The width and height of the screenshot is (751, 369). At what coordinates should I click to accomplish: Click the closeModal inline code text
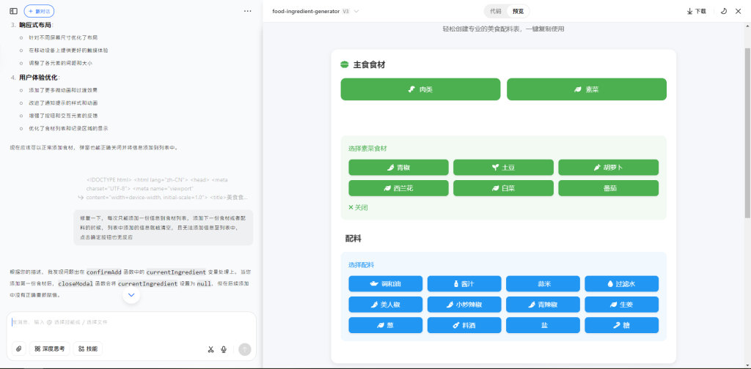click(76, 283)
